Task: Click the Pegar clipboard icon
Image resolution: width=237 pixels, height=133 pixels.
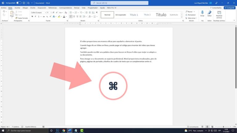Action: [x=12, y=13]
